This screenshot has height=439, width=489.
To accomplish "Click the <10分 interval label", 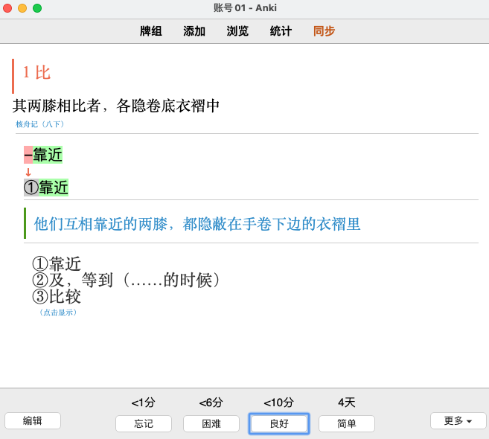I will click(279, 403).
